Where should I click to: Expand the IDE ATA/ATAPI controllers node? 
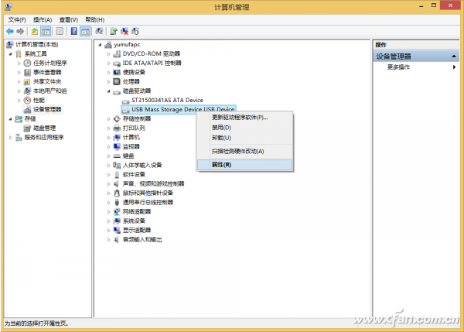(x=108, y=63)
